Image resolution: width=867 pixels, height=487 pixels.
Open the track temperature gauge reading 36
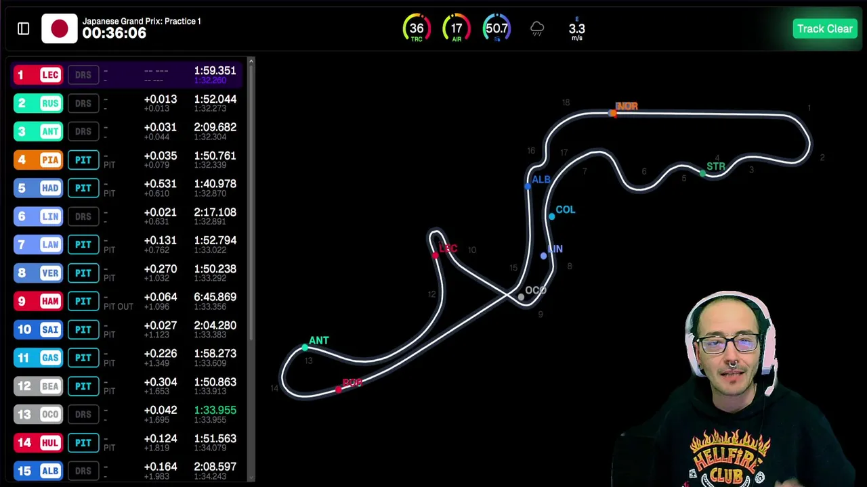[417, 28]
